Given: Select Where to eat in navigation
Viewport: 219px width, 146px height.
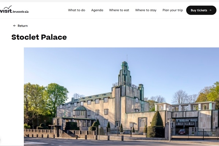Looking at the screenshot, I should (119, 10).
